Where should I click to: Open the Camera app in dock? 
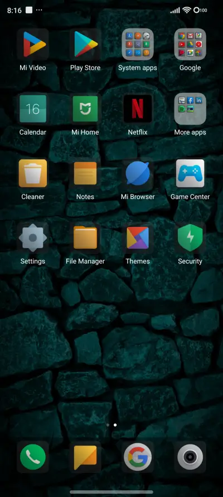coord(190,457)
